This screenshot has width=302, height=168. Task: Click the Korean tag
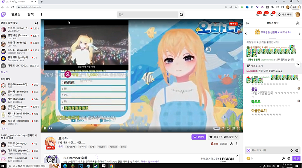(x=113, y=147)
